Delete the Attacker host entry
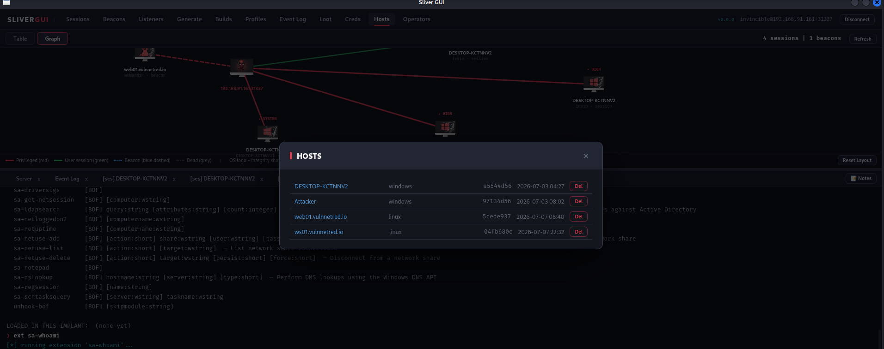Image resolution: width=884 pixels, height=349 pixels. [x=578, y=201]
